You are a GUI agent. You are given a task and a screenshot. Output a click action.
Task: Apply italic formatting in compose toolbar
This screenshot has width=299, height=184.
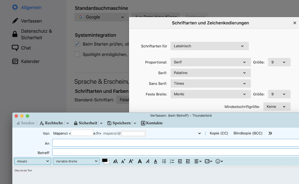coord(148,161)
